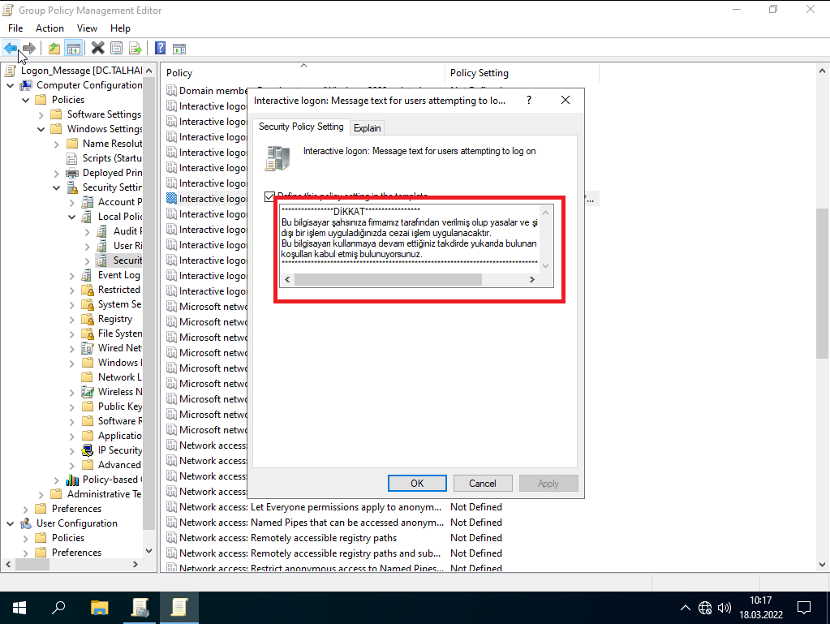Viewport: 830px width, 624px height.
Task: Show hidden tray icons chevron
Action: point(686,608)
